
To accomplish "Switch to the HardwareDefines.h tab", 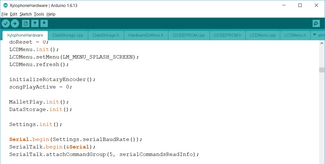I will coord(146,35).
